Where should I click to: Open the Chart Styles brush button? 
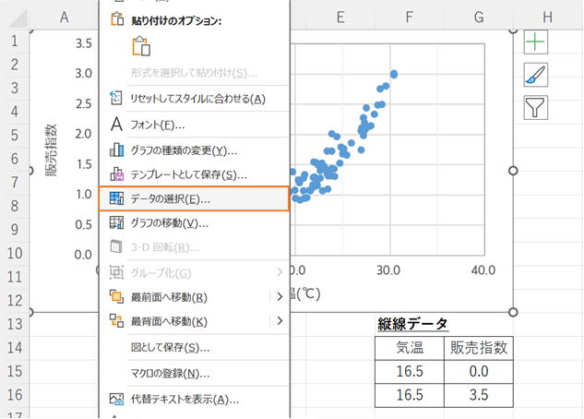click(x=536, y=75)
